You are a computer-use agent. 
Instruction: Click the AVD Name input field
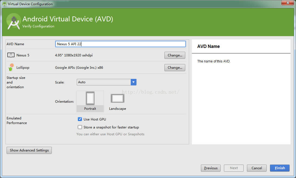pos(120,44)
